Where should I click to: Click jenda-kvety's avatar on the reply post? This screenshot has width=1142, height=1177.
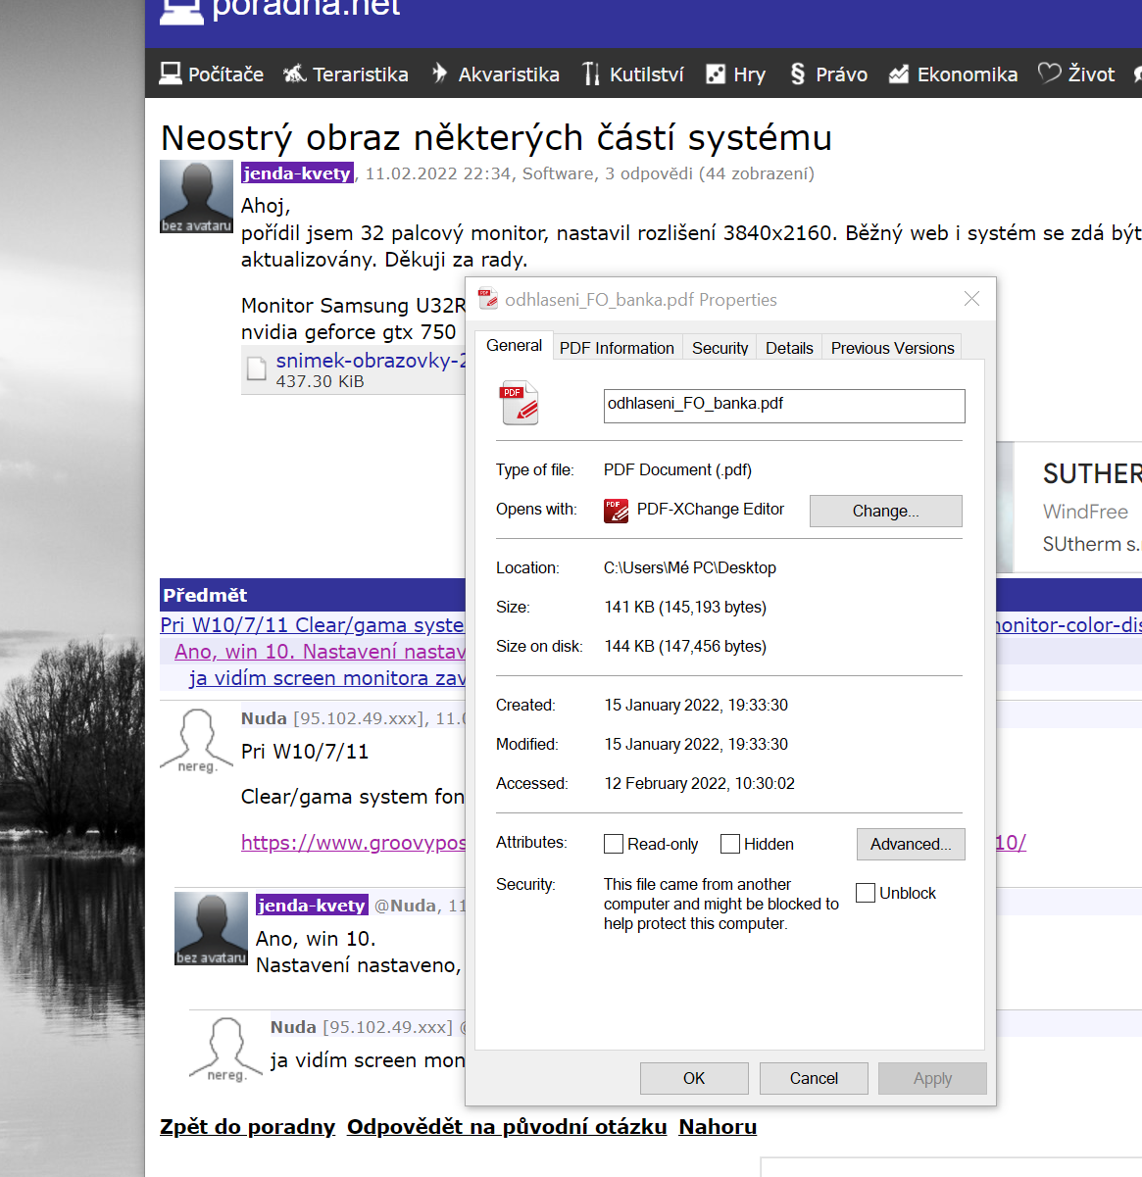(x=212, y=929)
